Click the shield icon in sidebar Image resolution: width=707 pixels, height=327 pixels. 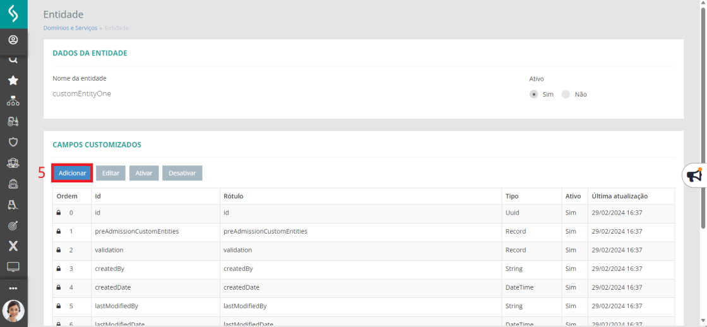(x=13, y=142)
